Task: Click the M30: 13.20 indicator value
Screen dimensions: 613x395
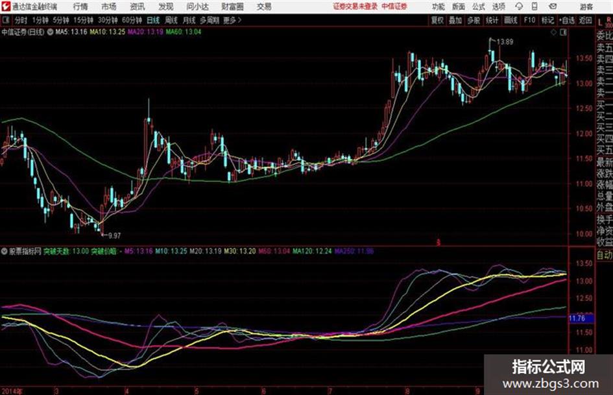Action: coord(239,251)
